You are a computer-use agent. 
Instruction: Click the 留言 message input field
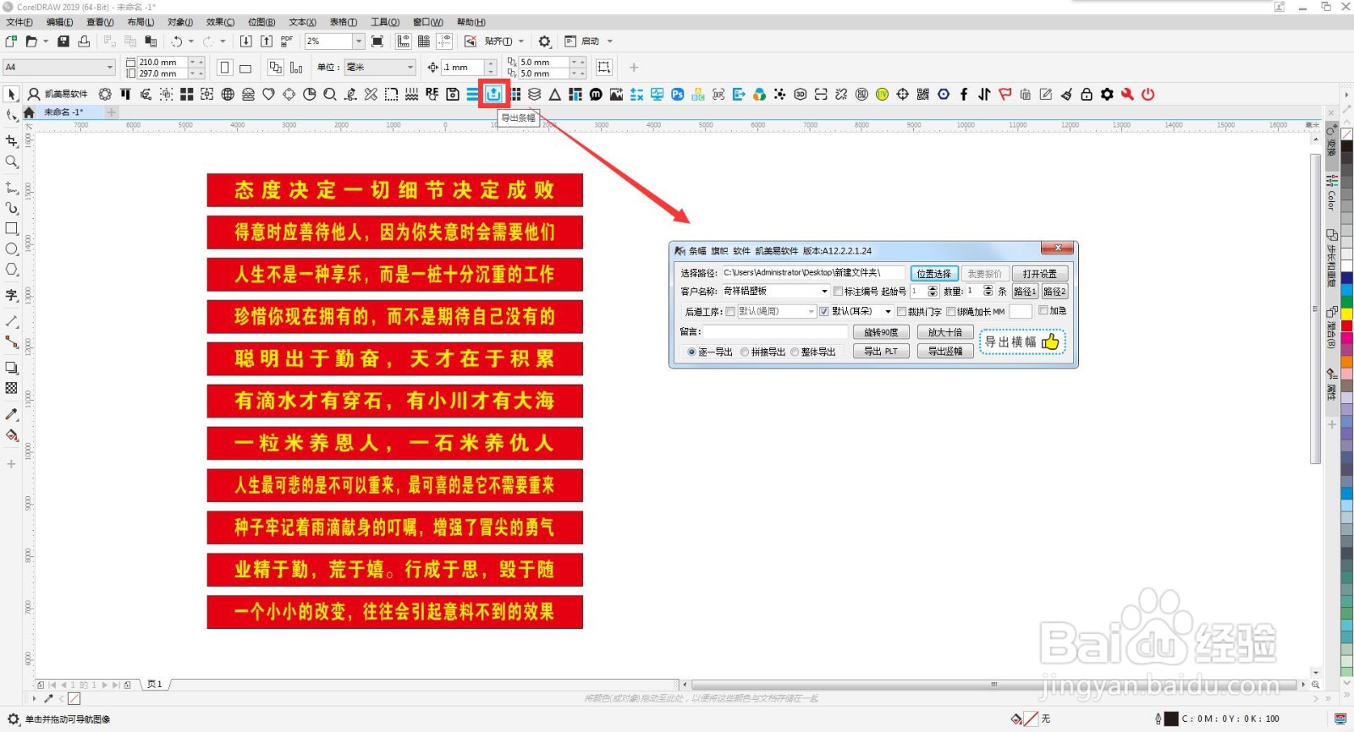[776, 332]
